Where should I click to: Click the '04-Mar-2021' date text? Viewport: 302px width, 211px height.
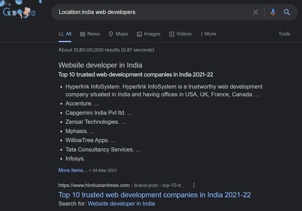(x=105, y=171)
